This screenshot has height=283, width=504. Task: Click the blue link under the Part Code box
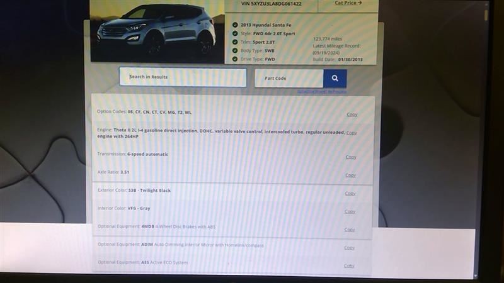[x=322, y=91]
